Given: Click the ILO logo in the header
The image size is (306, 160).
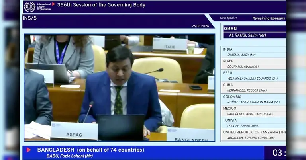Looking at the screenshot, I should (x=37, y=6).
